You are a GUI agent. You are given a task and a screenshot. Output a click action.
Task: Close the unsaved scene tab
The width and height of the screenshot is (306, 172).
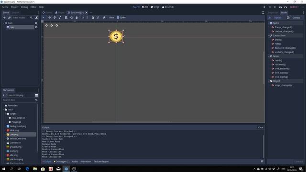[x=86, y=12]
